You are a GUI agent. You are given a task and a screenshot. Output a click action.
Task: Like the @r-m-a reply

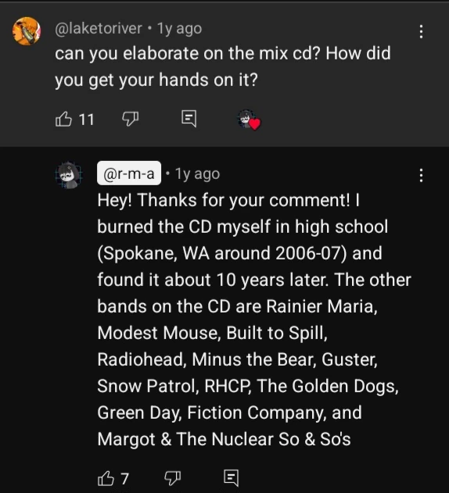coord(106,478)
